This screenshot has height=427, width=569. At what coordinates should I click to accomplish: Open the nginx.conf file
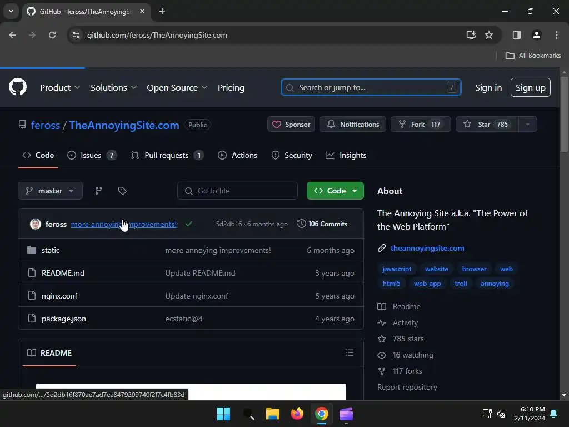59,296
